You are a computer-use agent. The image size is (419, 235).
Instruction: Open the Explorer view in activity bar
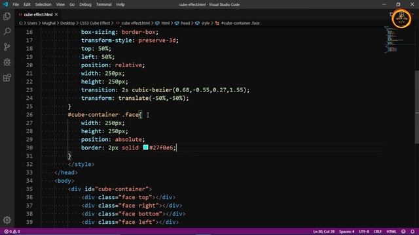(7, 16)
